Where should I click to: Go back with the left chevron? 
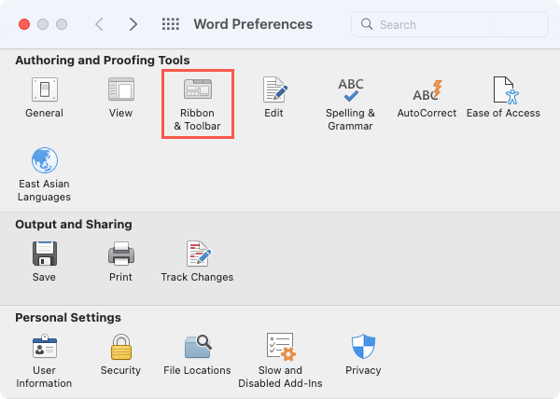coord(100,24)
